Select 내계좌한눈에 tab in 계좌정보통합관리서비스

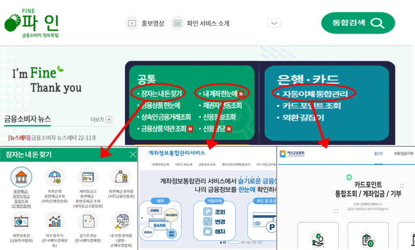tap(160, 165)
